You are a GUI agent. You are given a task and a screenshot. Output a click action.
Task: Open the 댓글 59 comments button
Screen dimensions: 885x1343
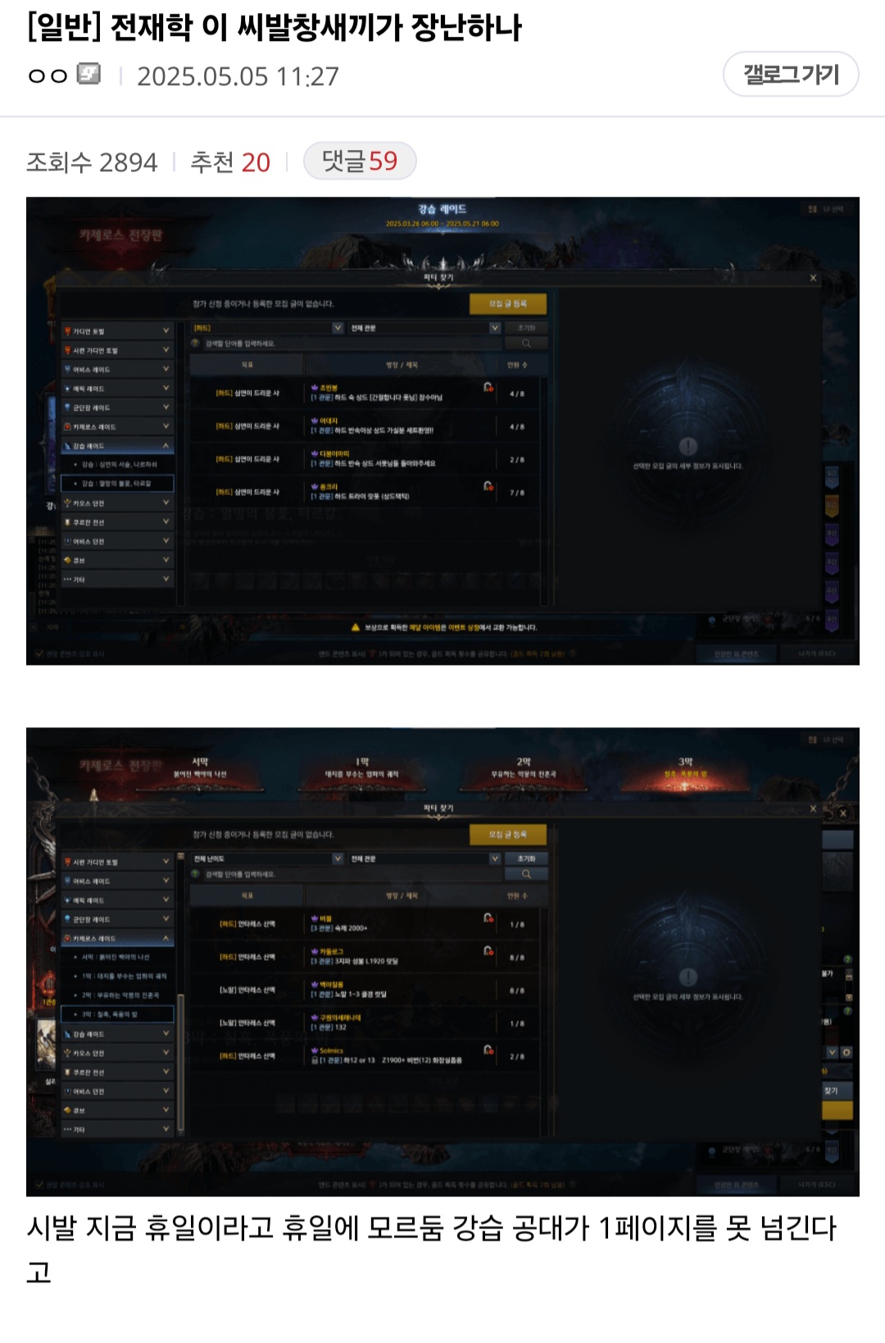360,162
